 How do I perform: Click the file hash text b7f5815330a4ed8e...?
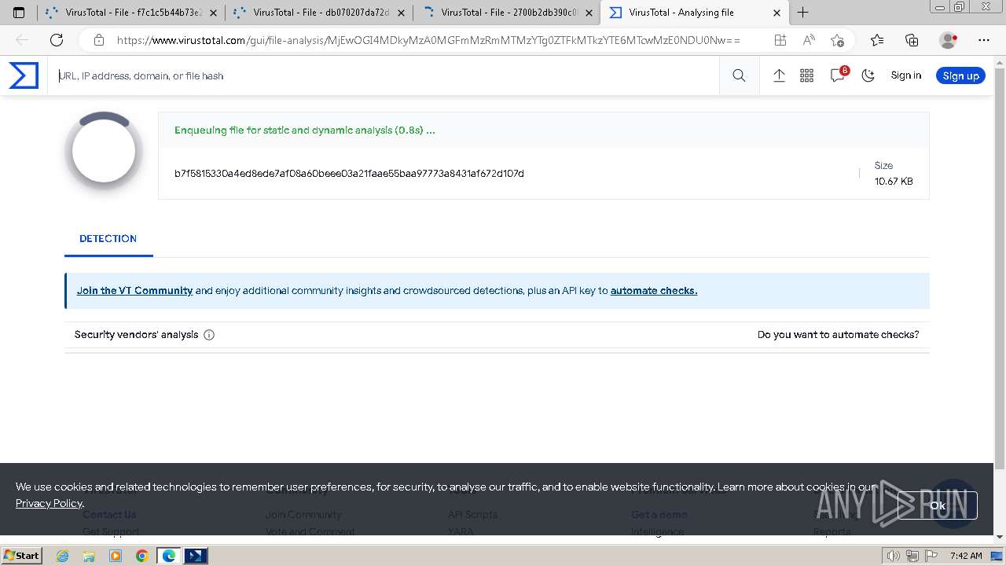coord(349,173)
